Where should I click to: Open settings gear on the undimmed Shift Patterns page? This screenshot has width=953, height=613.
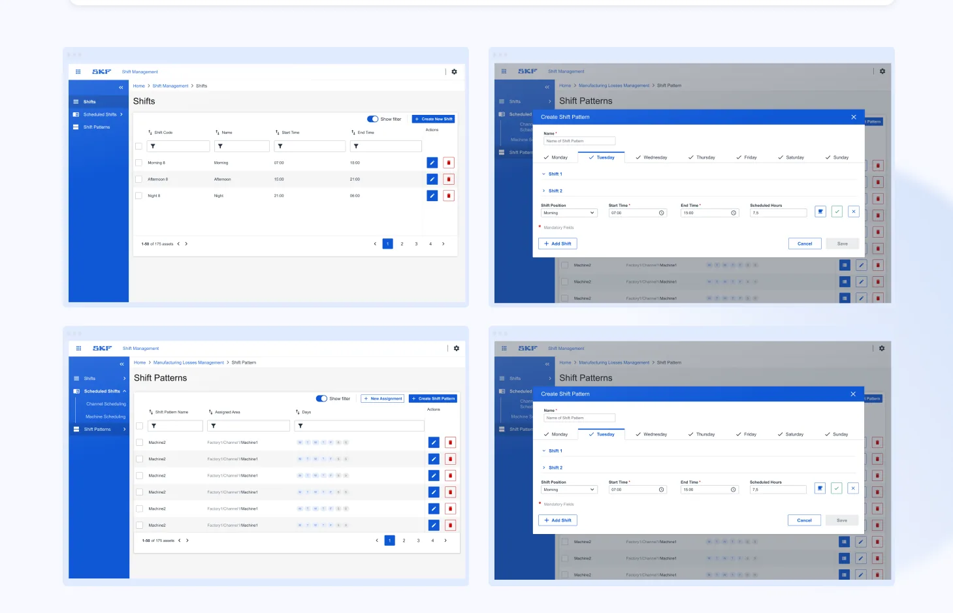tap(457, 349)
